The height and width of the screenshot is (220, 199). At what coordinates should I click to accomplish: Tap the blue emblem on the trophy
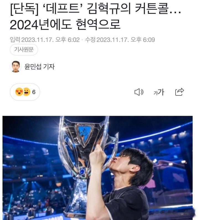click(x=84, y=134)
